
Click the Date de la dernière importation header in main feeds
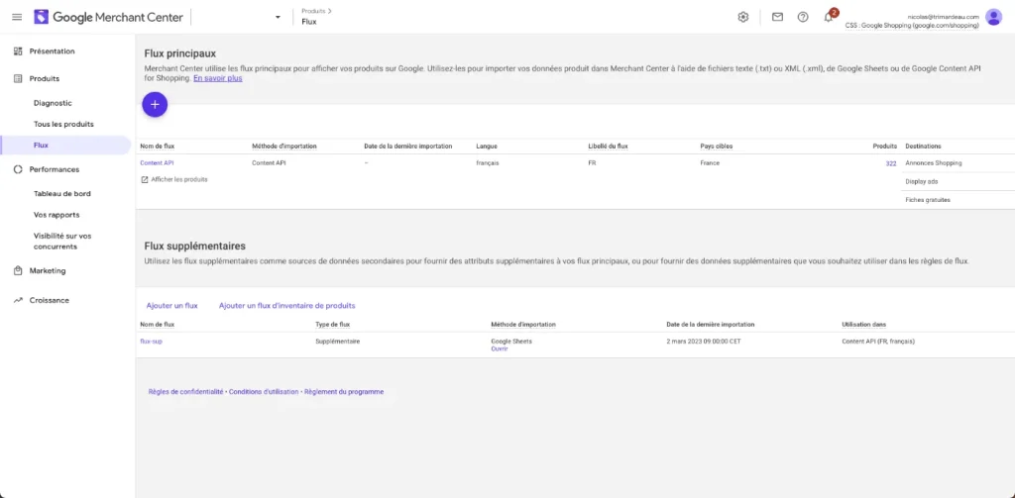coord(407,147)
